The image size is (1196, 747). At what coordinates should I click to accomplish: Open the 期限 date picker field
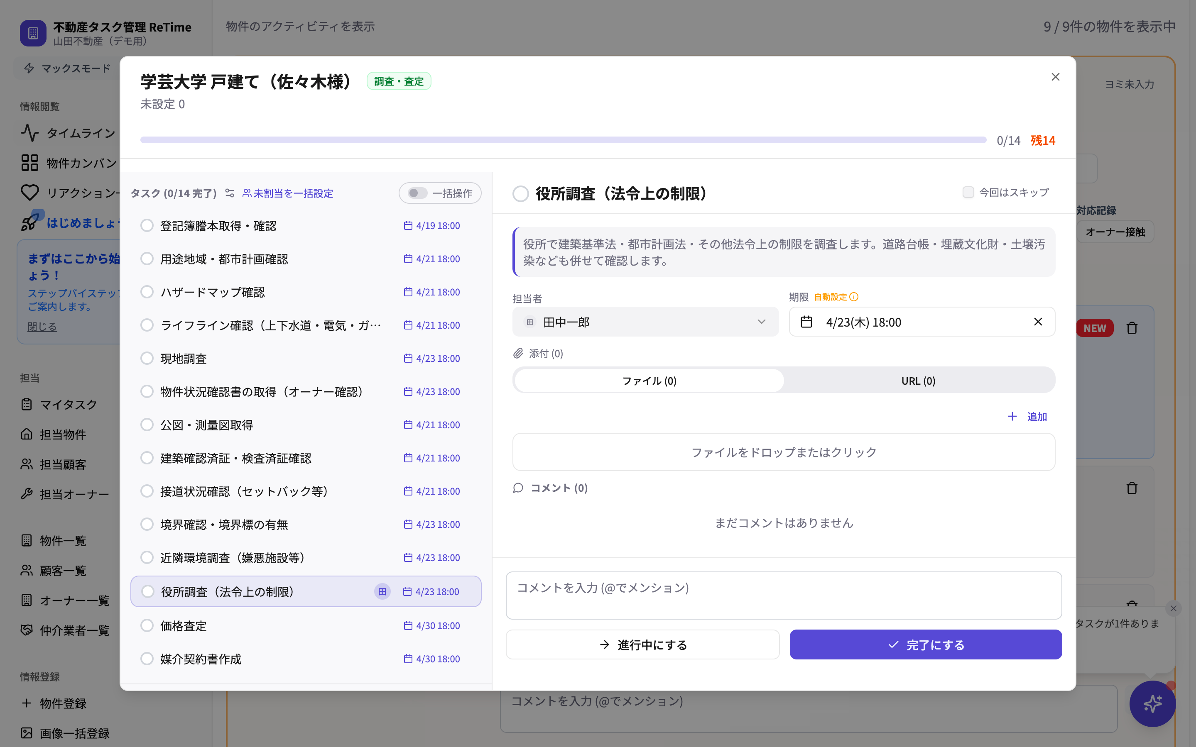922,322
